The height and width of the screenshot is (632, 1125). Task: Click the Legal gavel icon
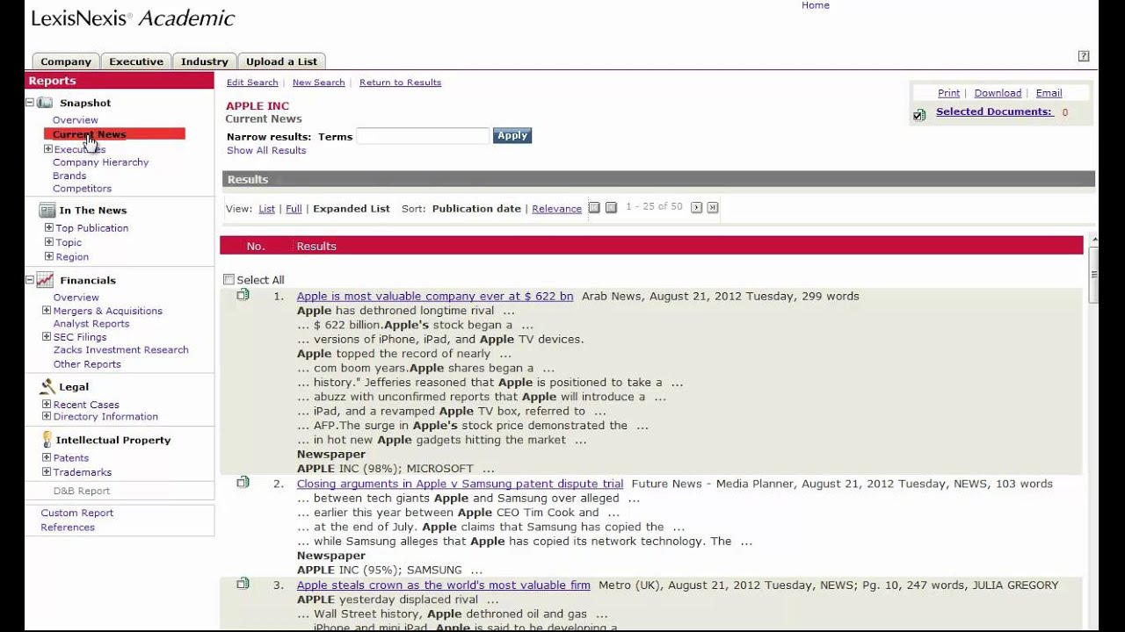47,386
